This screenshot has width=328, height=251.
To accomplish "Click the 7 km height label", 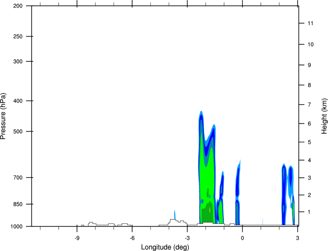I will point(309,105).
